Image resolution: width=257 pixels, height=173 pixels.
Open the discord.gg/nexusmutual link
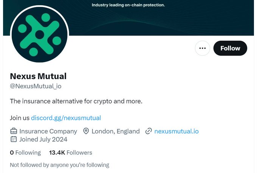[x=66, y=118]
